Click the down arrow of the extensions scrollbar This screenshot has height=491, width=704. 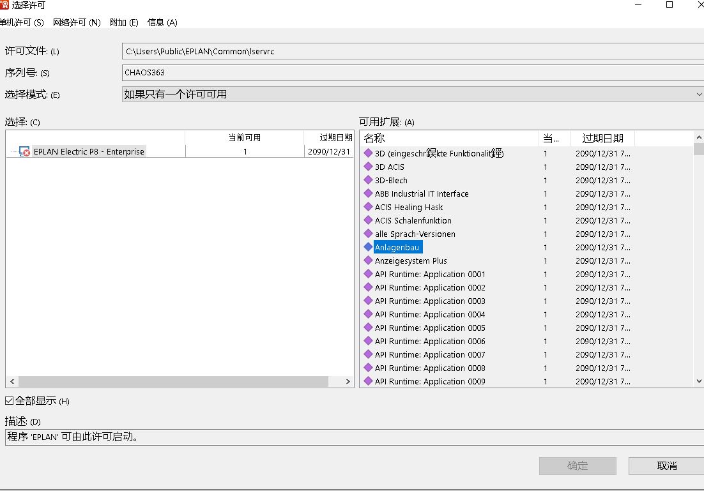click(x=698, y=381)
